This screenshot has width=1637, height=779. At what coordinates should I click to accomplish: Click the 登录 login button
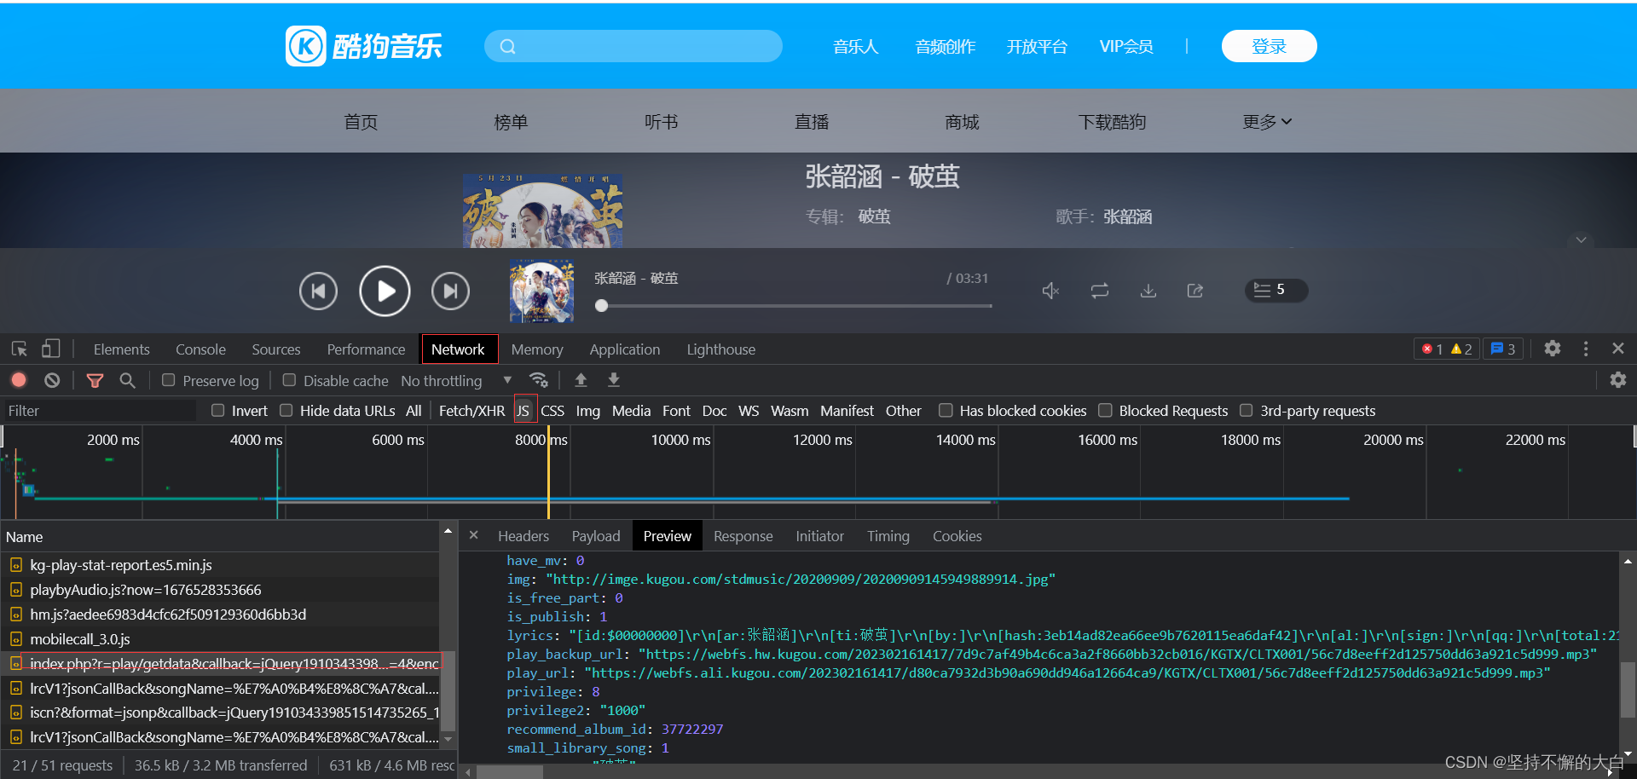[1269, 46]
